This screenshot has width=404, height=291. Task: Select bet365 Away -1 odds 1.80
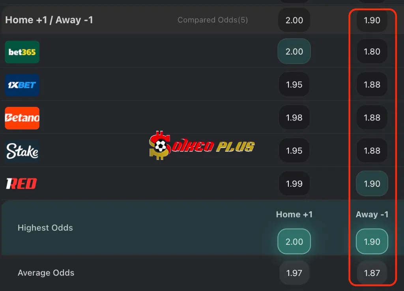pyautogui.click(x=372, y=51)
